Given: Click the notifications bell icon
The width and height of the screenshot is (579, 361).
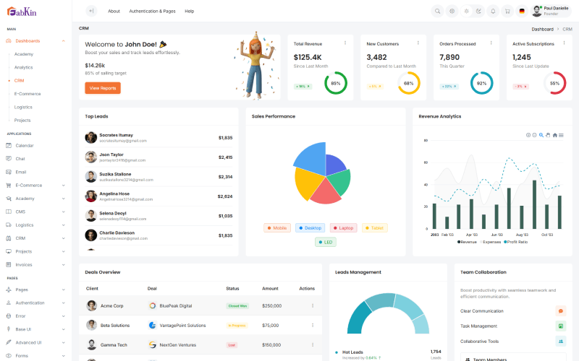Looking at the screenshot, I should (493, 11).
